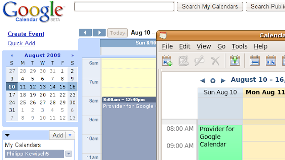Click the grayed New Task toolbar icon

[183, 61]
